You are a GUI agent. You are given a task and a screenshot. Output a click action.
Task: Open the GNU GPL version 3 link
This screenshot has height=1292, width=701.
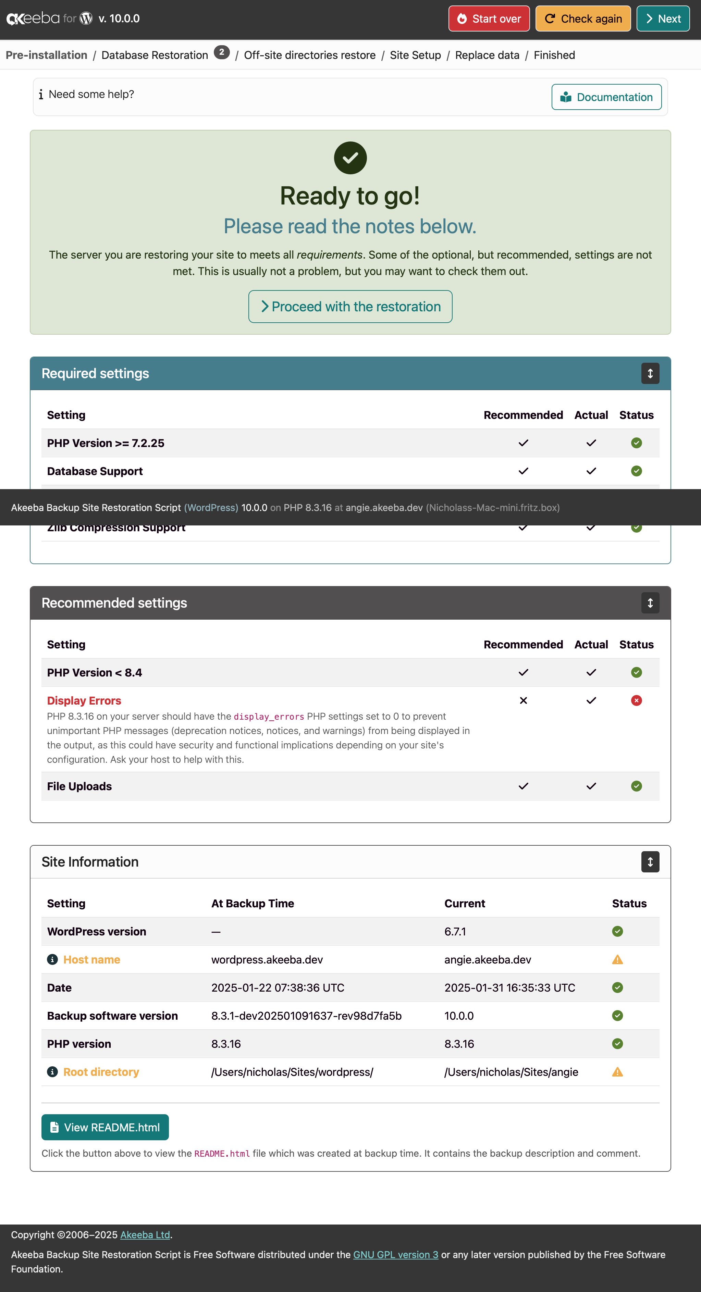(x=396, y=1254)
